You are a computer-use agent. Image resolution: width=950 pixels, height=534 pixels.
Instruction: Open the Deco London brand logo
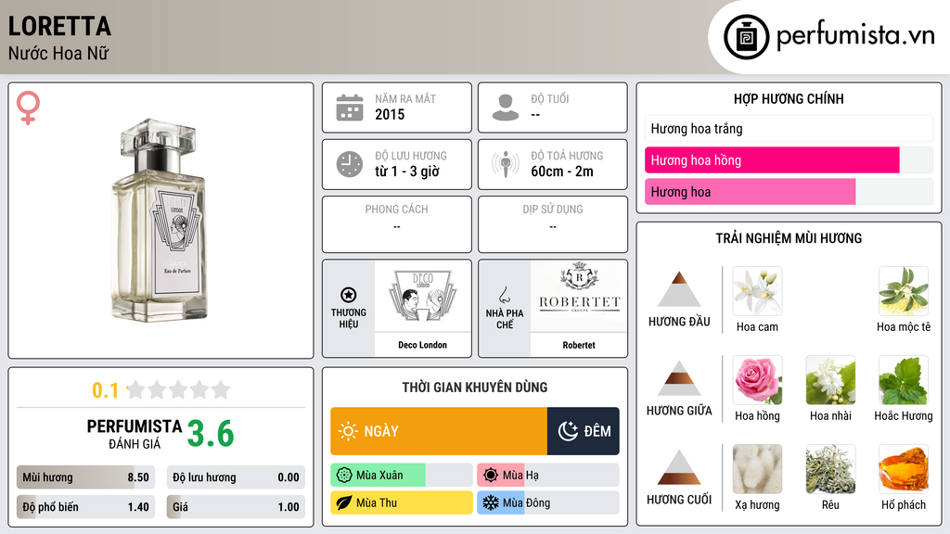[x=422, y=296]
